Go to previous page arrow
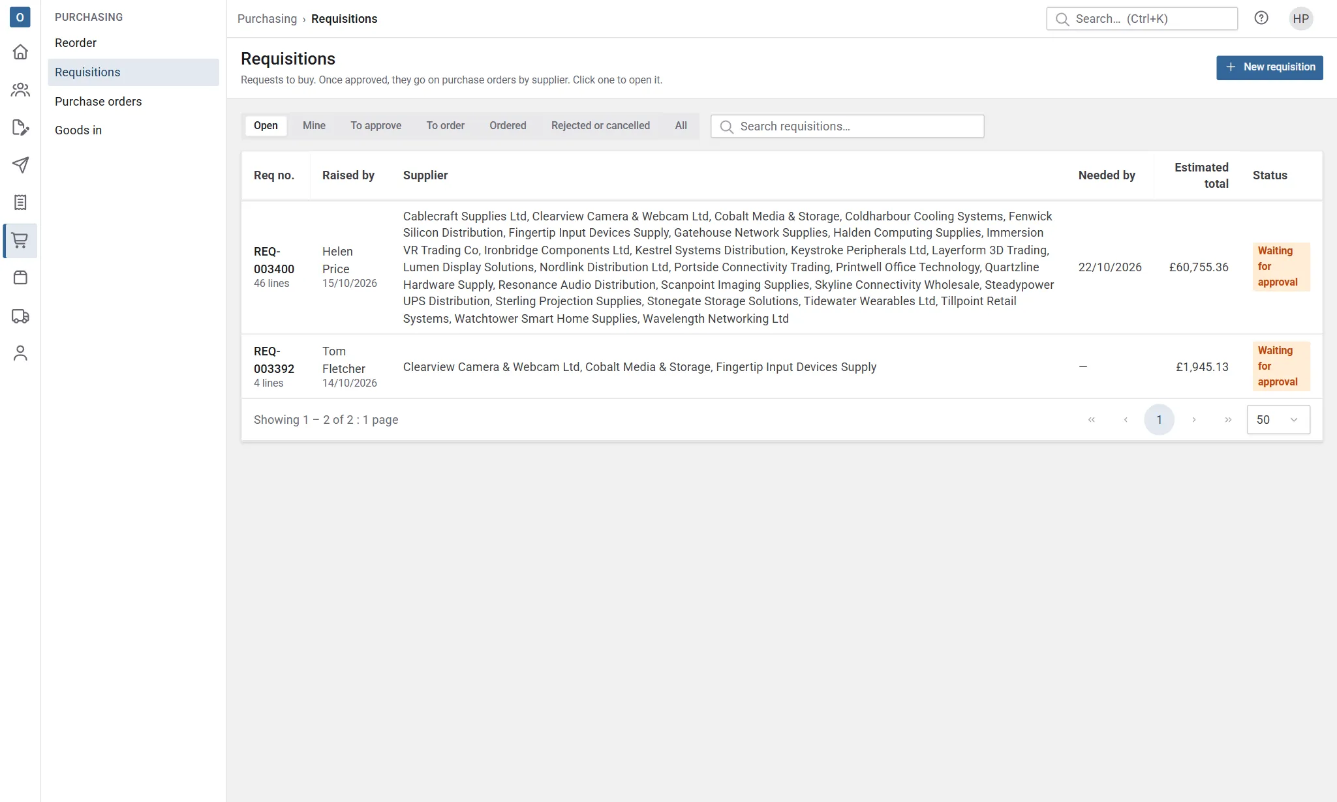This screenshot has height=802, width=1337. coord(1126,420)
